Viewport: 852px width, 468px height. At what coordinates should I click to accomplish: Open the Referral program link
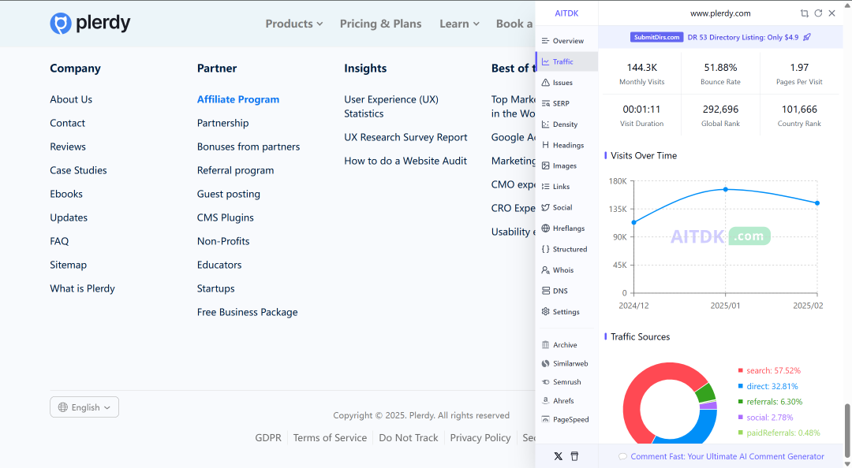pyautogui.click(x=235, y=170)
